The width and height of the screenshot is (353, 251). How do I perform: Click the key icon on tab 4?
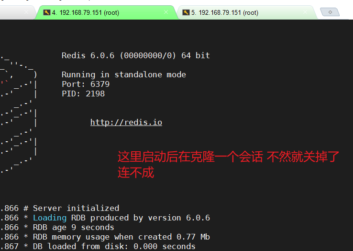[x=46, y=12]
